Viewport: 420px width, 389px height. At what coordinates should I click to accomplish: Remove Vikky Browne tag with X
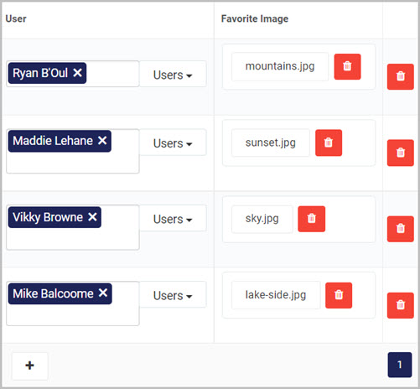(x=92, y=217)
